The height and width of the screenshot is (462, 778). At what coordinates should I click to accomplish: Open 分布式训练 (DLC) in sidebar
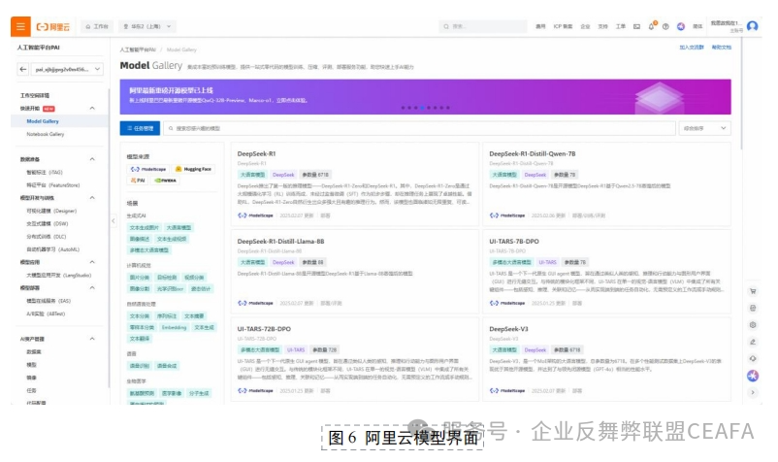click(47, 237)
